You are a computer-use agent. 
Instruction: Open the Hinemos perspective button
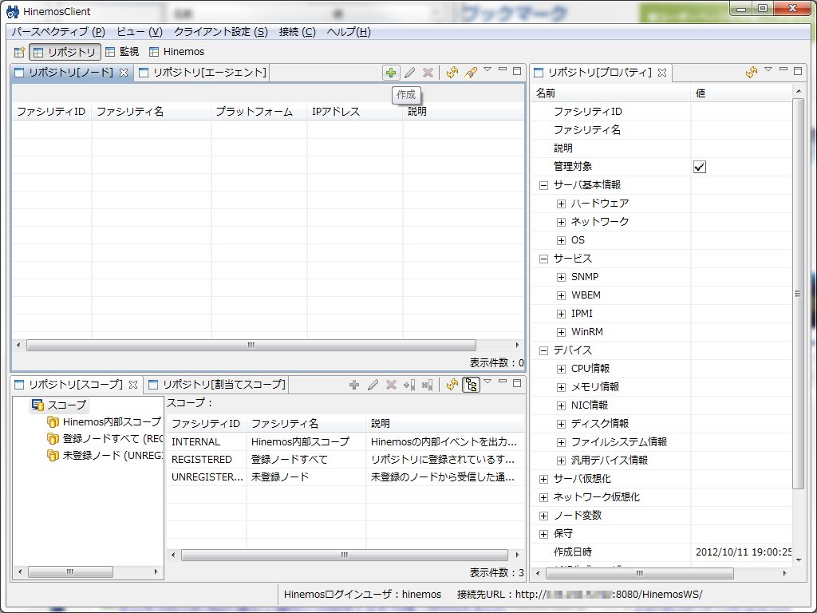point(177,52)
